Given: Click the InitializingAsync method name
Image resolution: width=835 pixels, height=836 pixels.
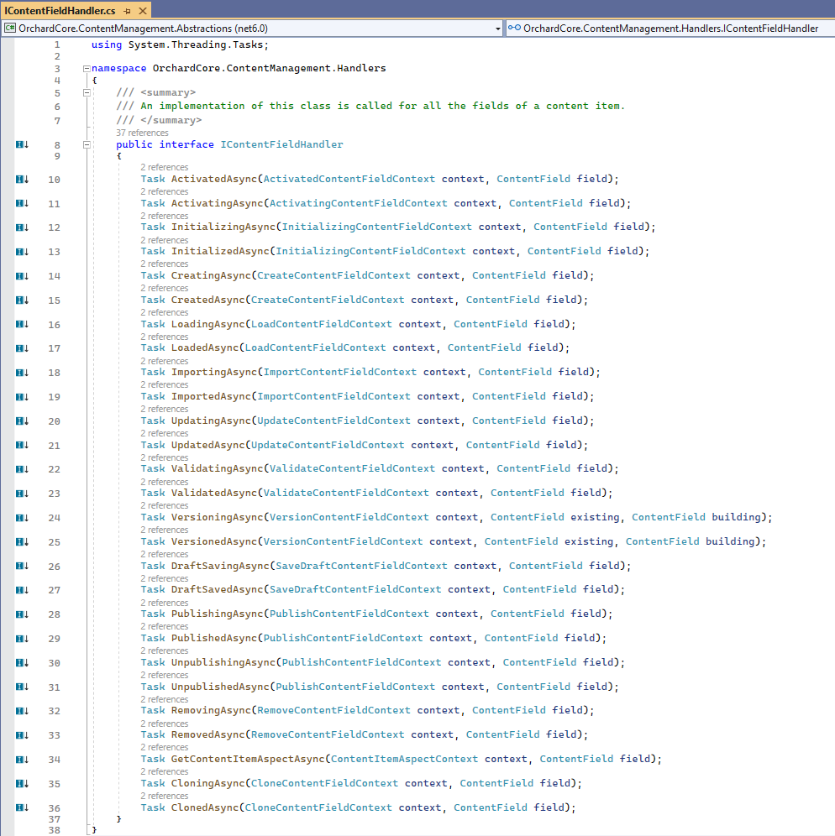Looking at the screenshot, I should point(223,227).
